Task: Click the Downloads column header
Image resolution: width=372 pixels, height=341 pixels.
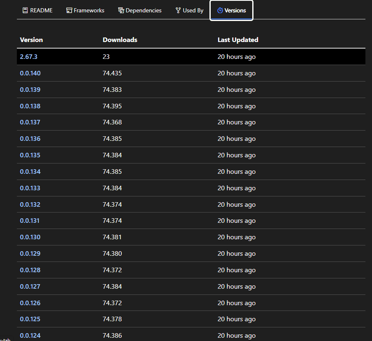Action: point(120,40)
